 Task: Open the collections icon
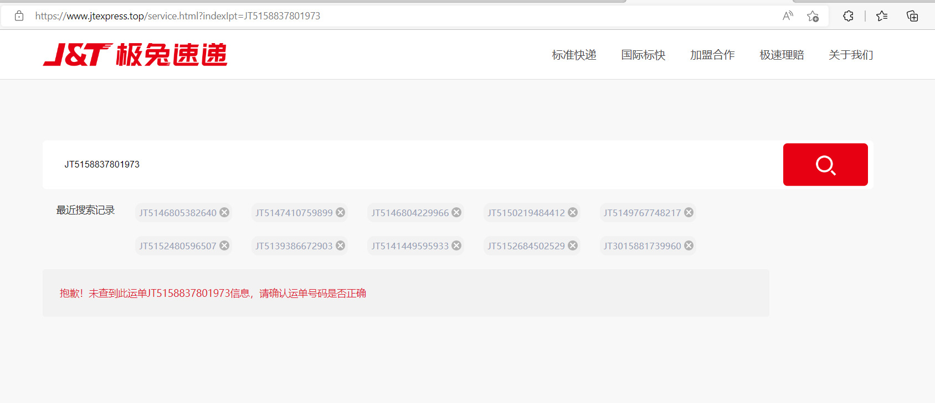pos(912,16)
